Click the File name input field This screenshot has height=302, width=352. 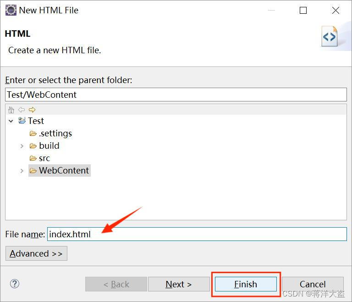197,234
